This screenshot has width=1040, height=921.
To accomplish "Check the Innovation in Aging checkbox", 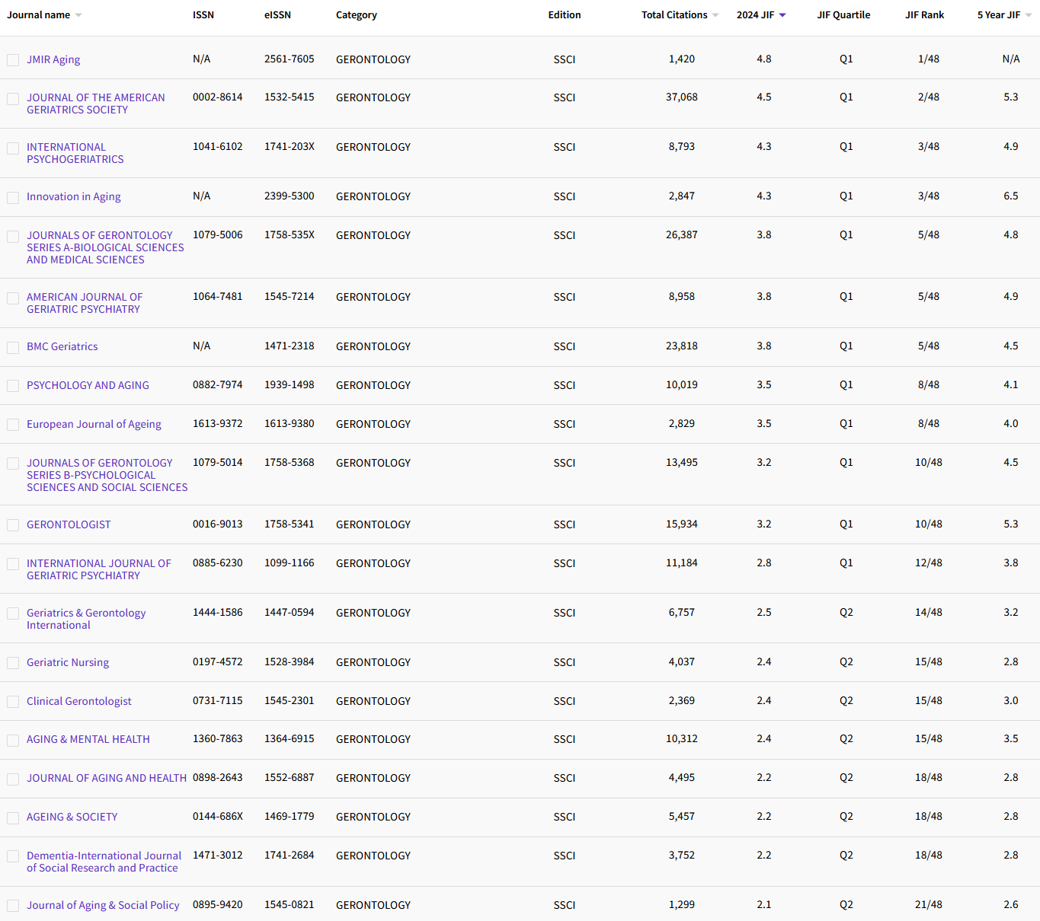I will (13, 198).
